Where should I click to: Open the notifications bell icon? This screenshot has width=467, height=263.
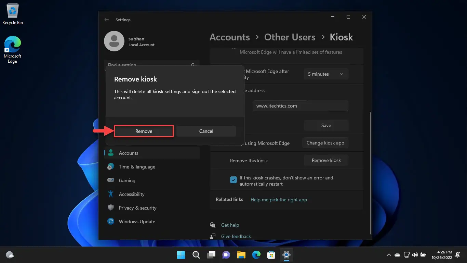458,255
